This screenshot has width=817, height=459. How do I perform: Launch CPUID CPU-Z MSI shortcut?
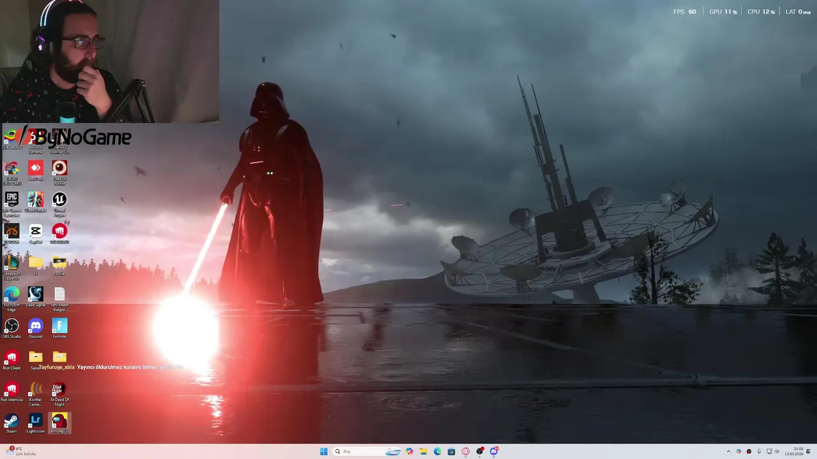11,173
